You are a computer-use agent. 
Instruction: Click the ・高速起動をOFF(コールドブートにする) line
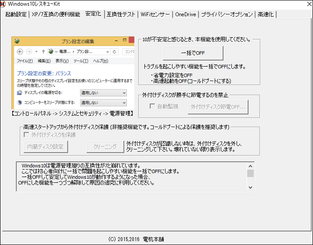click(x=191, y=81)
